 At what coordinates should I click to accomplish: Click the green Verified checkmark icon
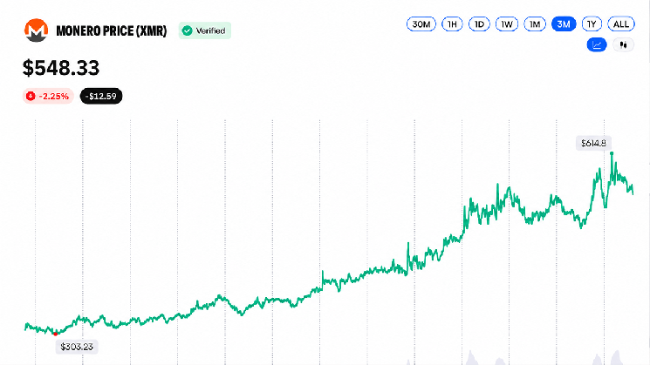188,30
